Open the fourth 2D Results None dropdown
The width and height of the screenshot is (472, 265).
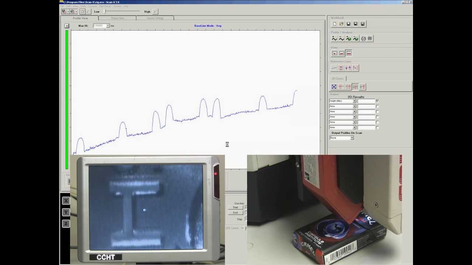point(354,117)
